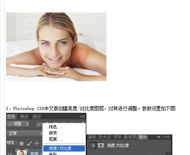
Task: Choose 纯色... from the adjustment menu
Action: [55, 127]
